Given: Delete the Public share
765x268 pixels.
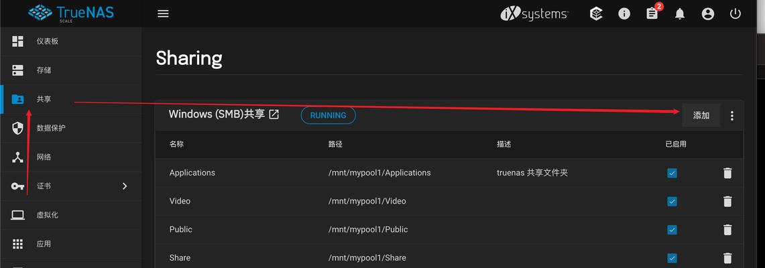Looking at the screenshot, I should pyautogui.click(x=727, y=230).
